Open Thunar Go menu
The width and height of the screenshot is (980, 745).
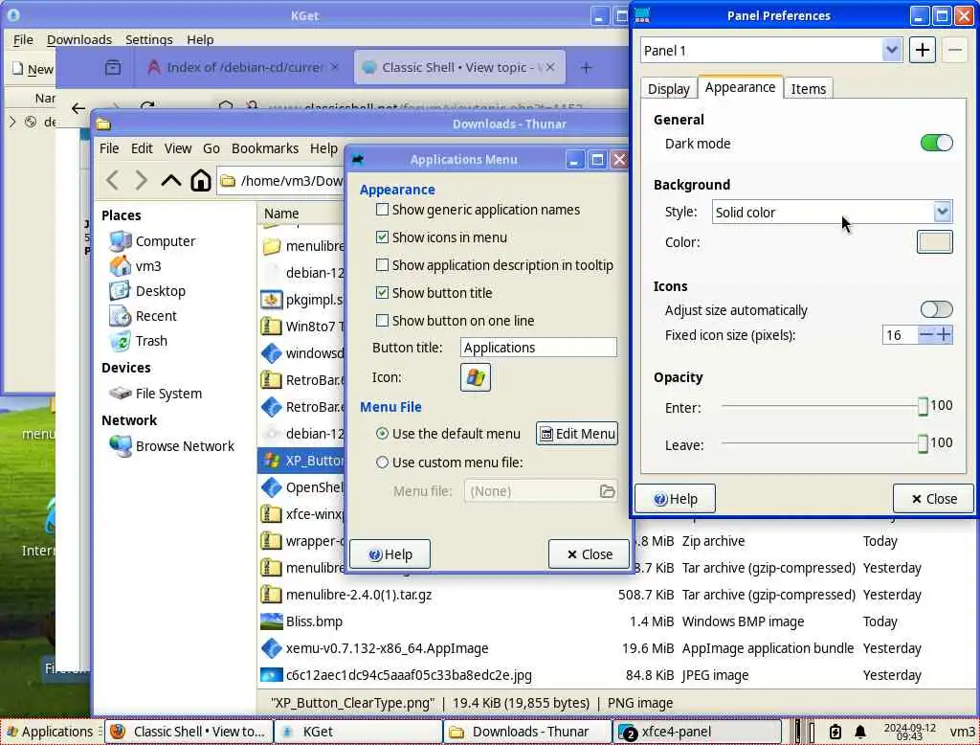[212, 148]
